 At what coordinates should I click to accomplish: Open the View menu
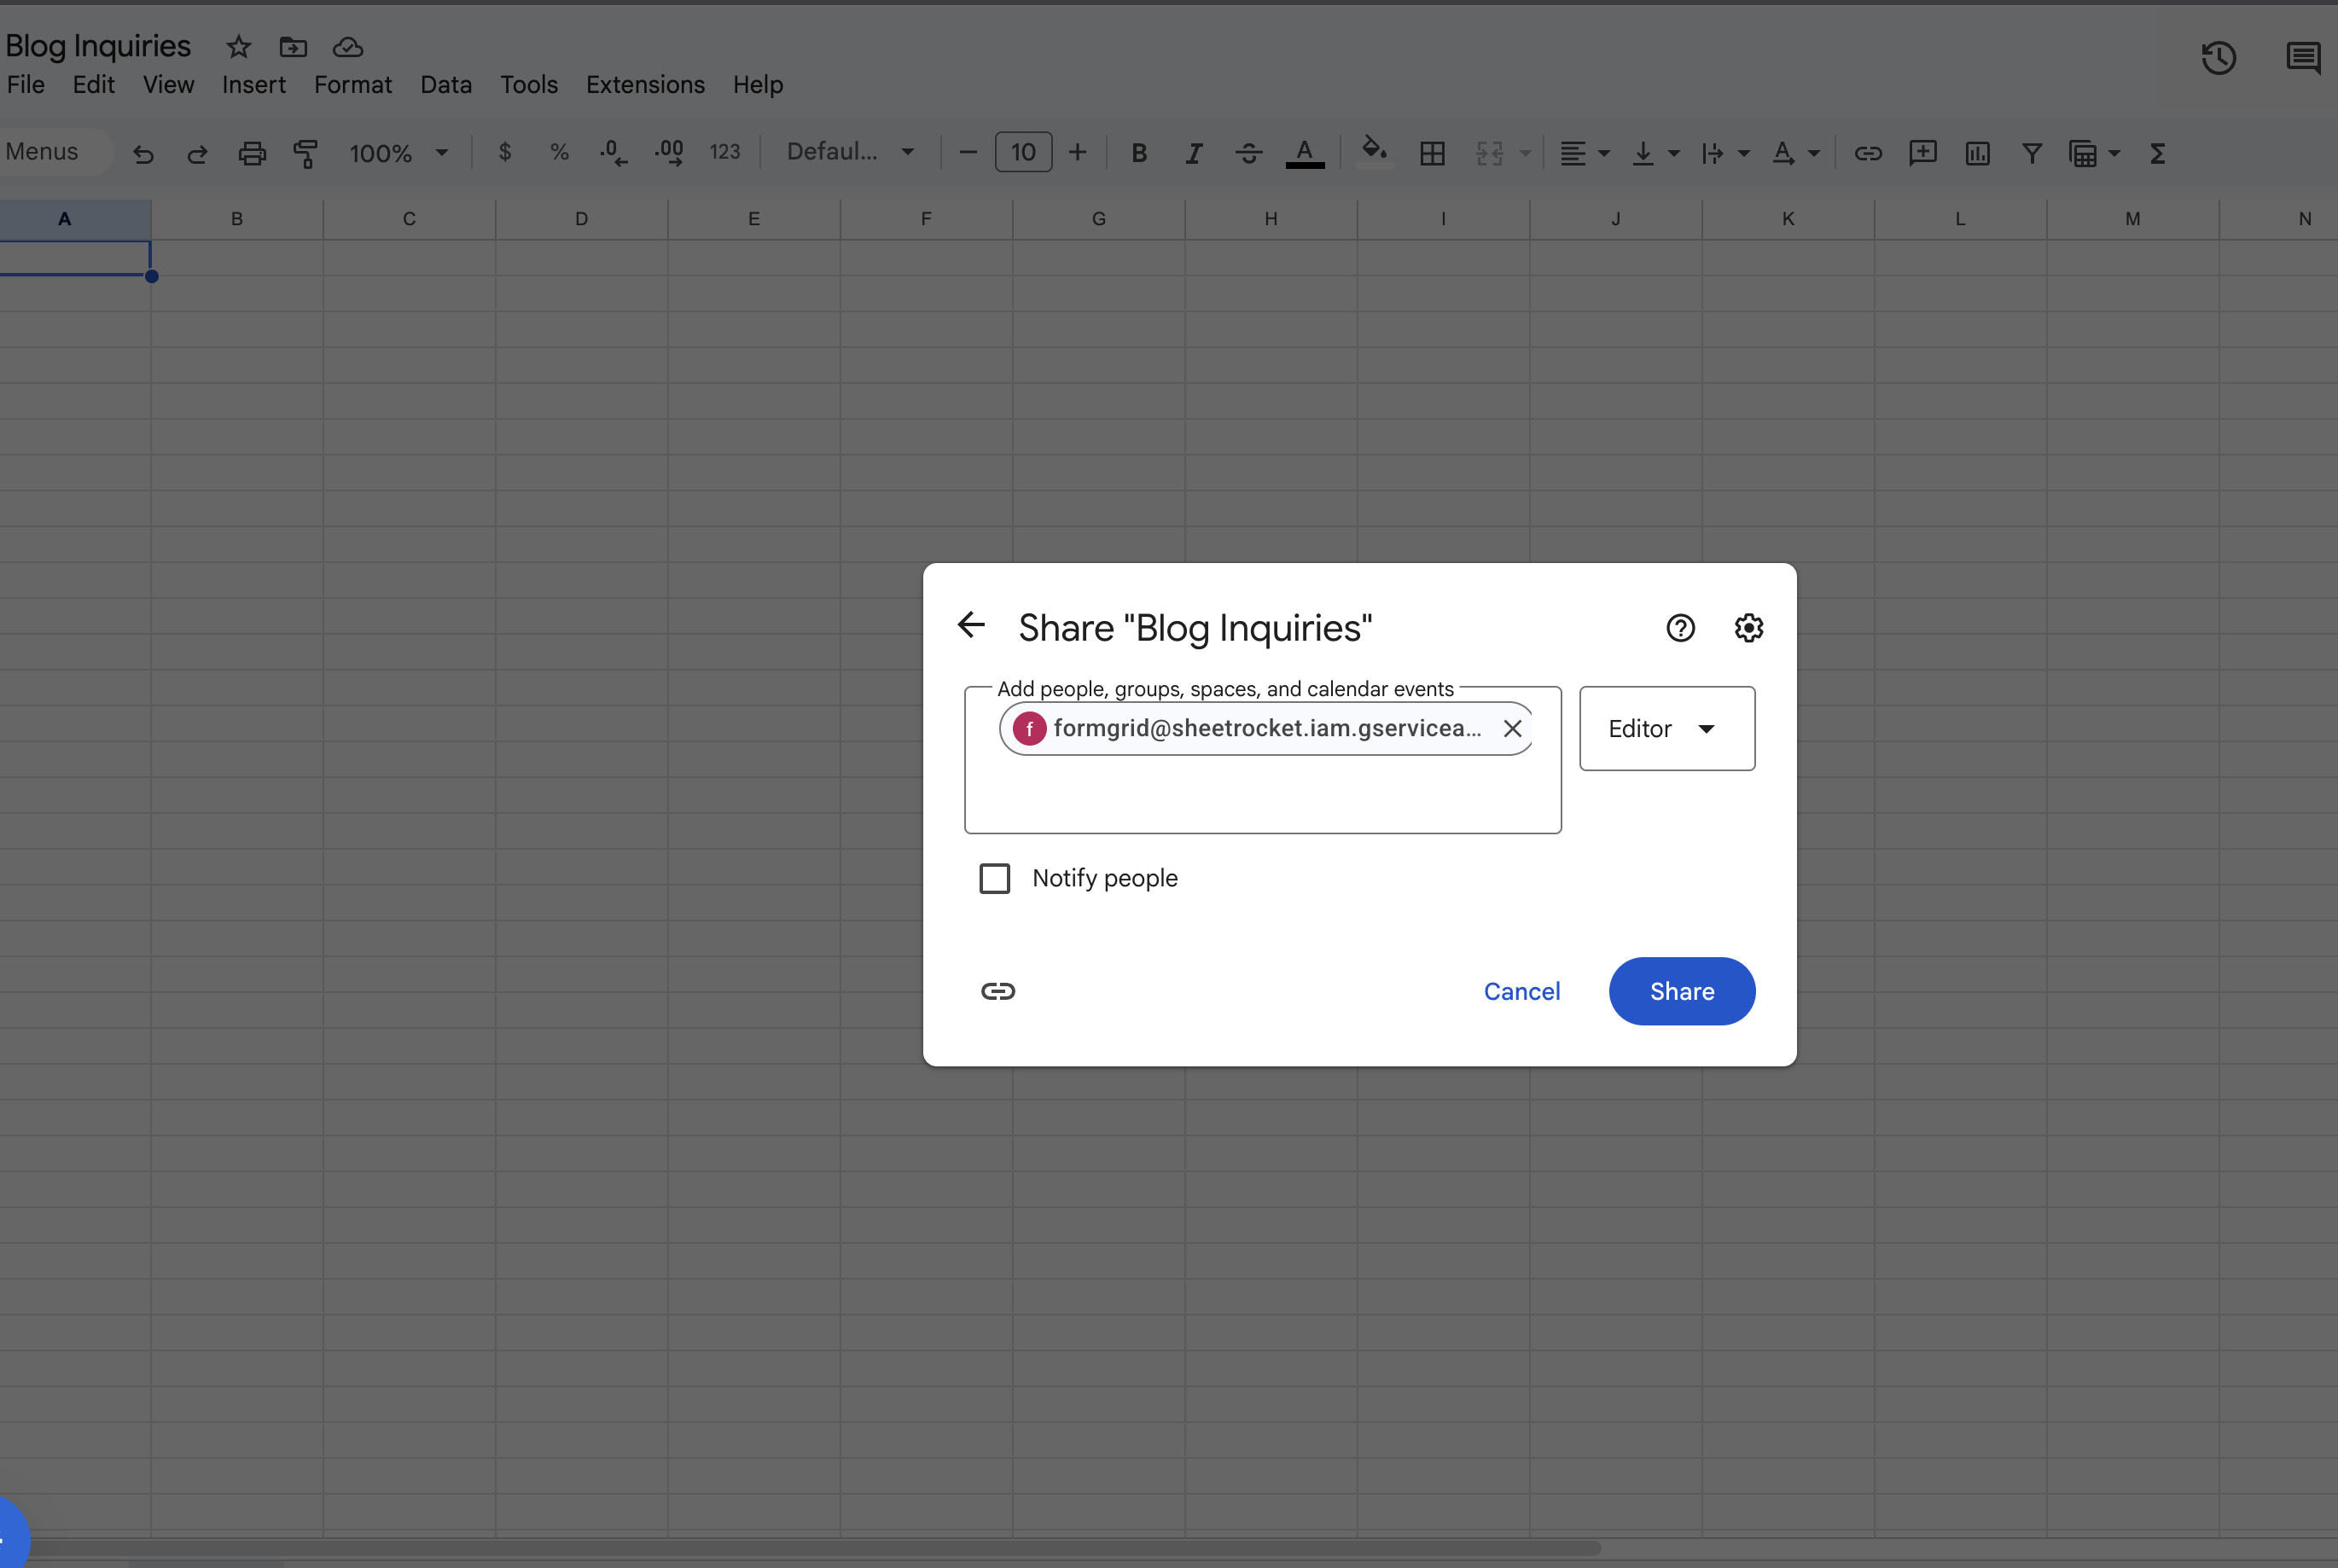(x=168, y=85)
